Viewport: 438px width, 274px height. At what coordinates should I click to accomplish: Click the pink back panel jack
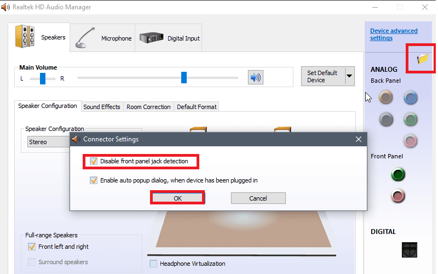[x=410, y=141]
